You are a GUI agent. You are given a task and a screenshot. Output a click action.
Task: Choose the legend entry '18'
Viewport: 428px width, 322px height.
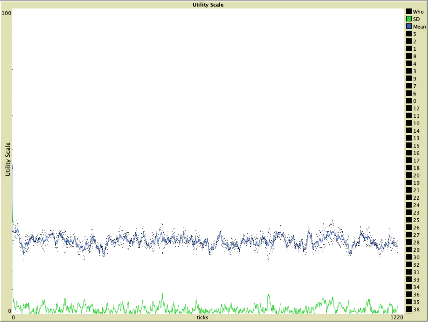point(413,168)
